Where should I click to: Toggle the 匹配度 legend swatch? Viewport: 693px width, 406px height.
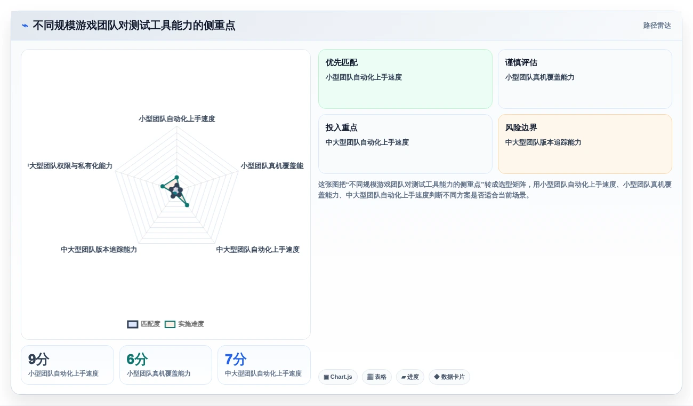pos(133,324)
